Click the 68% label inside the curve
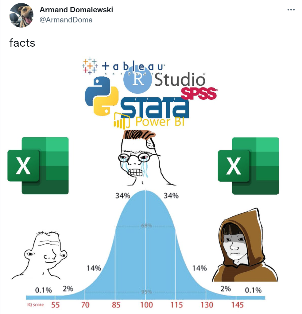Image resolution: width=302 pixels, height=314 pixels. 147,226
